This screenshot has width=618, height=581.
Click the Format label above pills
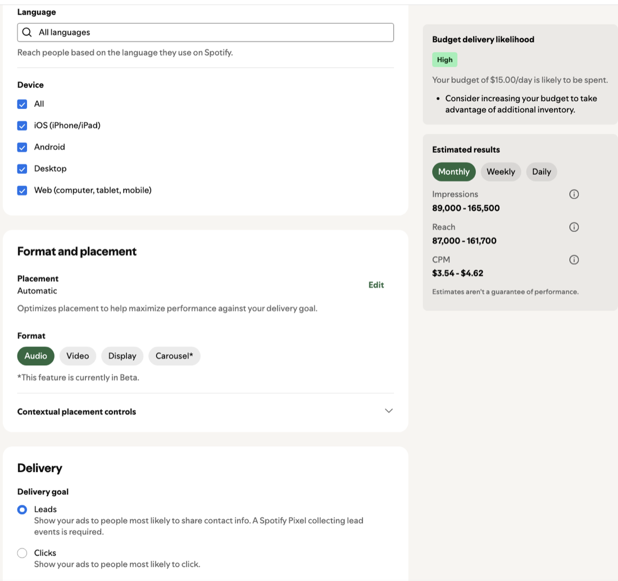tap(31, 336)
